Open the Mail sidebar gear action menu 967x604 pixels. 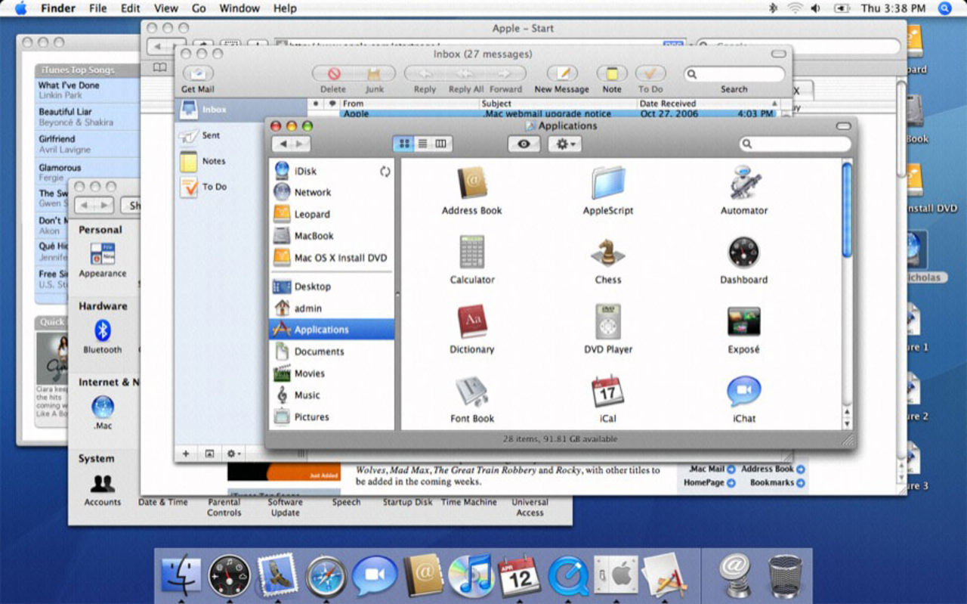click(x=233, y=454)
